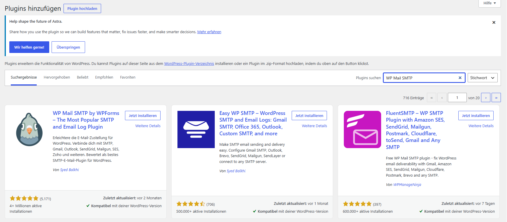
Task: Open the Easy WP SMTP plugin title
Action: (x=253, y=123)
